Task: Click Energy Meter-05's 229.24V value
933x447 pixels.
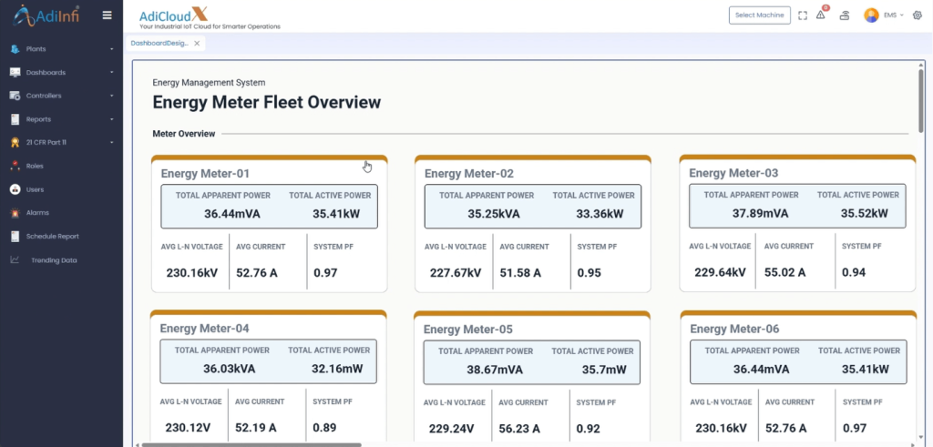Action: tap(451, 429)
